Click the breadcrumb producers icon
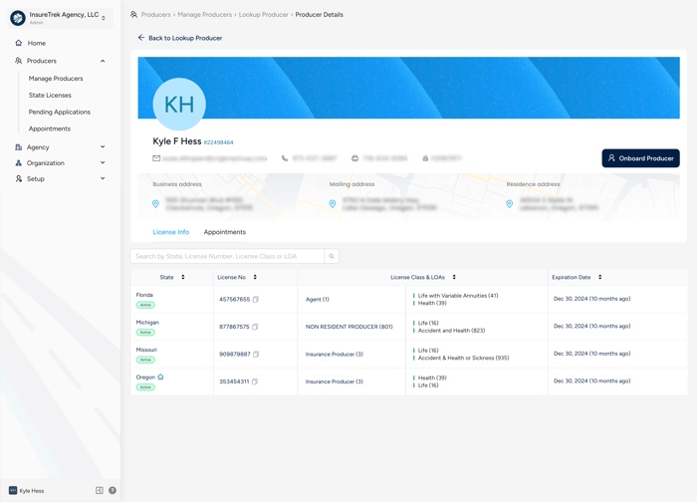Image resolution: width=697 pixels, height=502 pixels. point(133,15)
